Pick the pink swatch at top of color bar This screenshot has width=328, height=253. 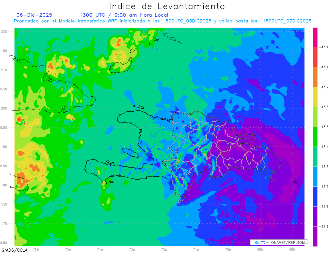tap(315, 37)
